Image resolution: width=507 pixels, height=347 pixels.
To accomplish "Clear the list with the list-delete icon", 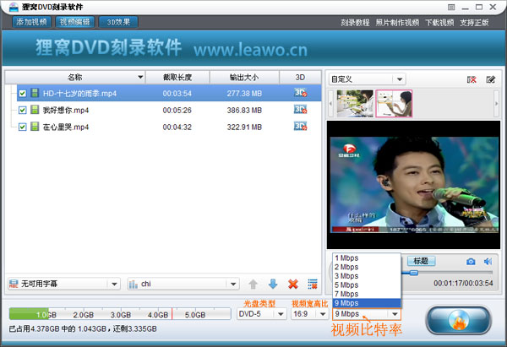I will click(x=313, y=285).
